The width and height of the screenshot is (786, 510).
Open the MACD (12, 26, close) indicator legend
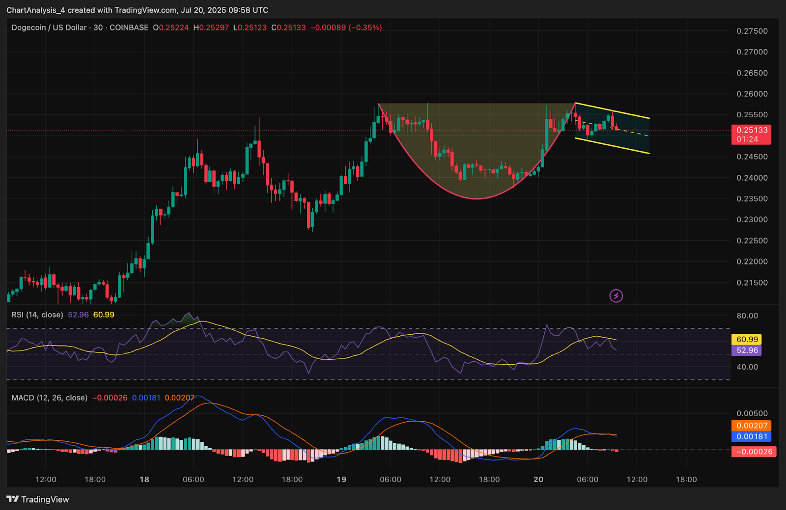[x=49, y=398]
